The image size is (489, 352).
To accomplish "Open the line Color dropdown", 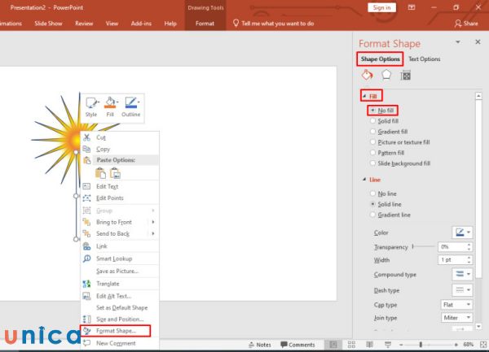I will [x=462, y=232].
